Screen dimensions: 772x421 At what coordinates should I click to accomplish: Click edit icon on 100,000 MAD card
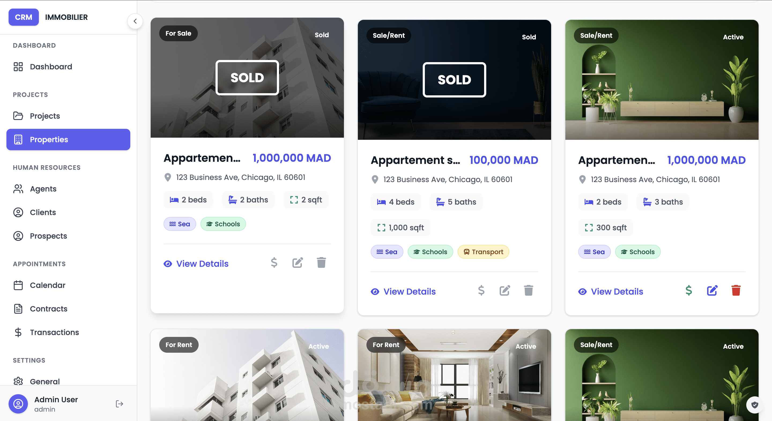(505, 291)
